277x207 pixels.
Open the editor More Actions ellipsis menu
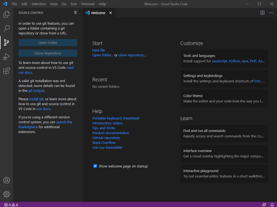[x=271, y=13]
